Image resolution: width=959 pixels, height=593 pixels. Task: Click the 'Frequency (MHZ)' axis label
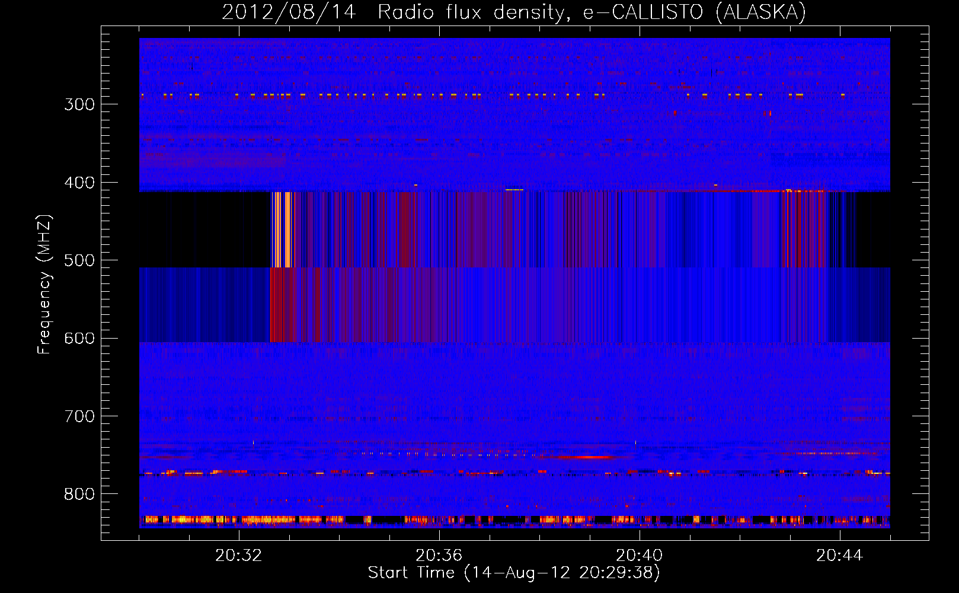[x=44, y=285]
